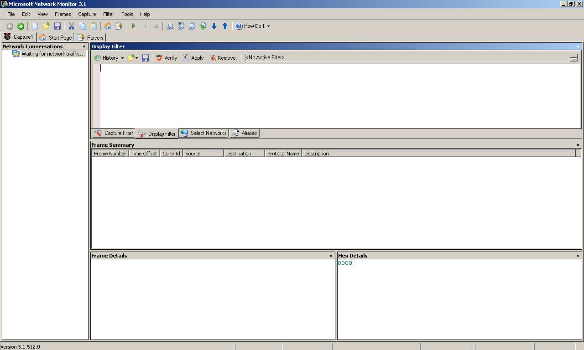
Task: Click the Conv Id column header
Action: tap(171, 154)
